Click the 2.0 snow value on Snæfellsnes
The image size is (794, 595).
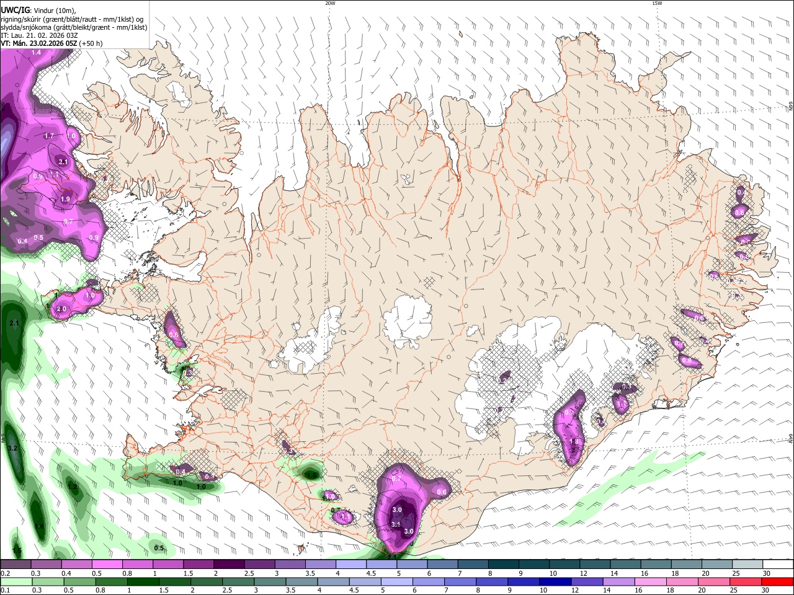61,309
